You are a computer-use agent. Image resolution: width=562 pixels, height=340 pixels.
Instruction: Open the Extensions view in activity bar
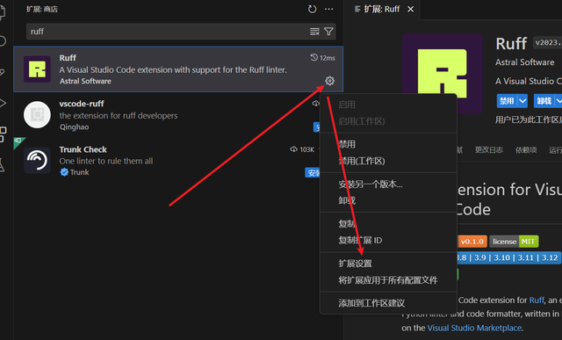[x=3, y=134]
